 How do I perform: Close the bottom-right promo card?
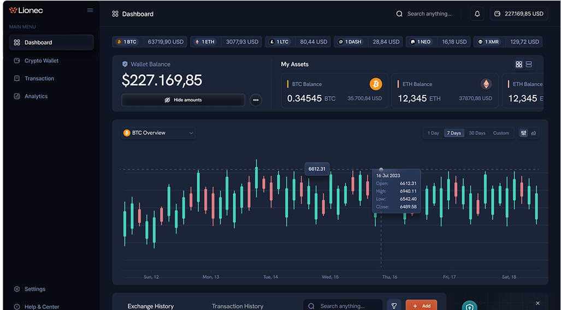tap(538, 303)
